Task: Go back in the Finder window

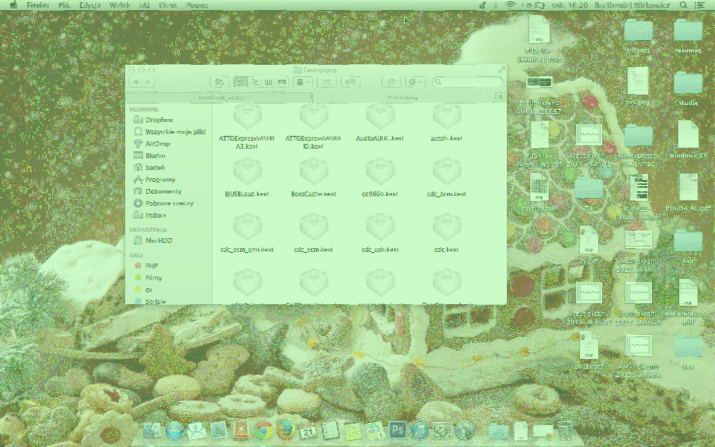Action: point(137,82)
